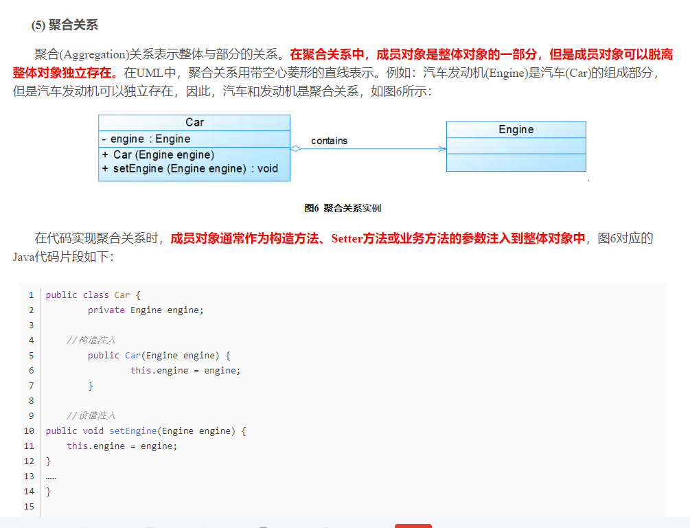Click code line "private Engine engine;"
This screenshot has height=528, width=690.
pos(146,310)
